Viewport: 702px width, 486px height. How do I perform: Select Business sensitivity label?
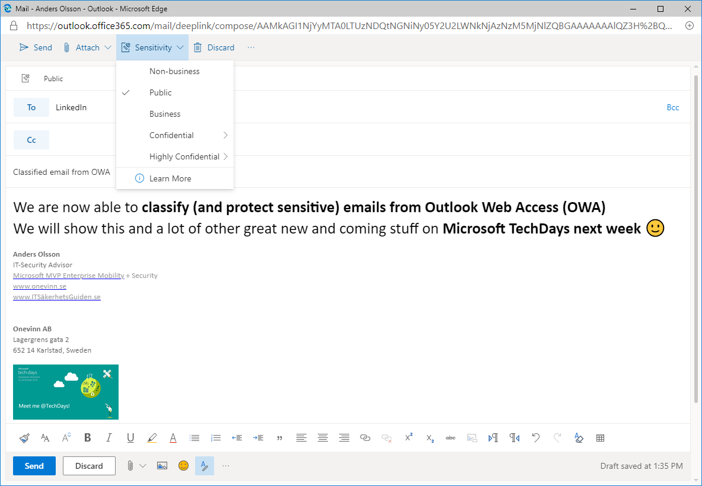pos(174,114)
